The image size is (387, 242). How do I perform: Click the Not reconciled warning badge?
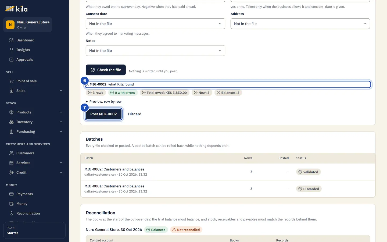pyautogui.click(x=186, y=230)
